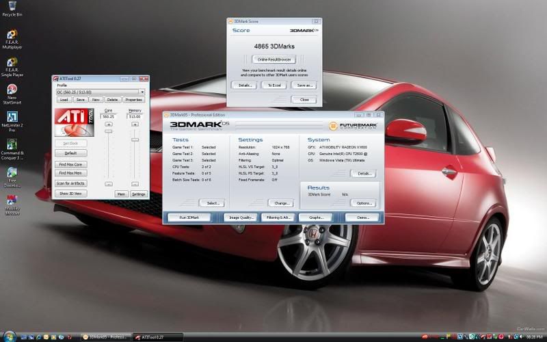Screen dimensions: 547x342
Task: Click Change settings button in 3DMark05
Action: coord(281,203)
